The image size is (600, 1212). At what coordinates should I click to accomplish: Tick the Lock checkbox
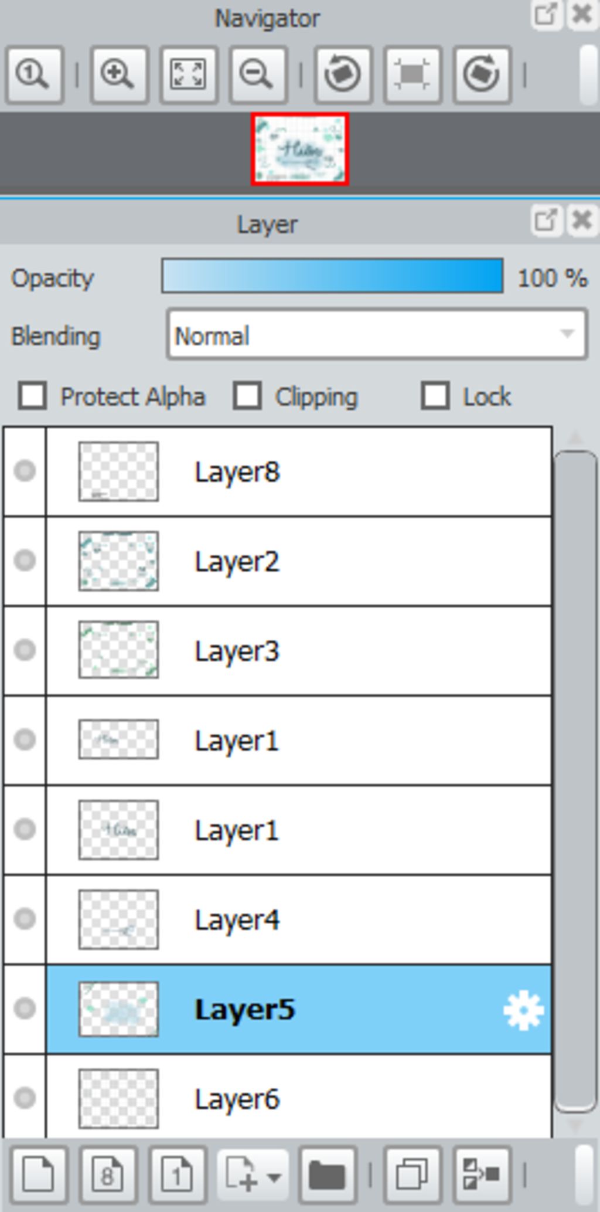tap(435, 396)
